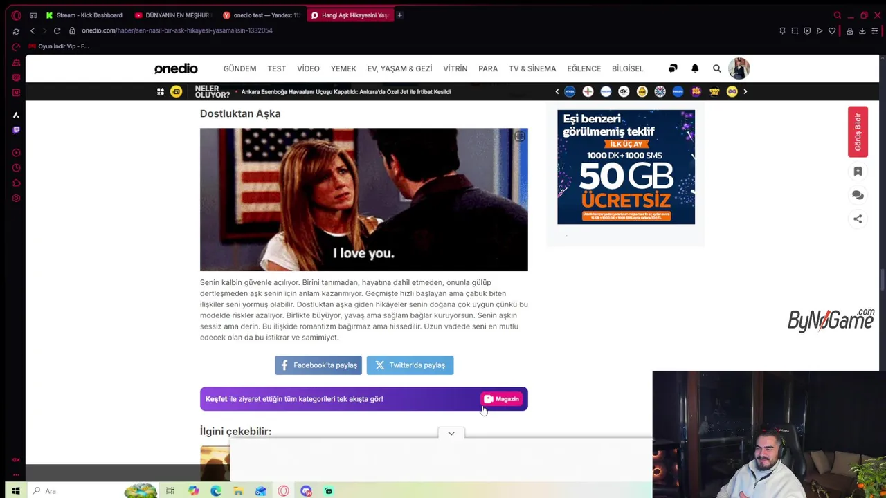
Task: Open EĞLENCE menu item
Action: pos(584,68)
